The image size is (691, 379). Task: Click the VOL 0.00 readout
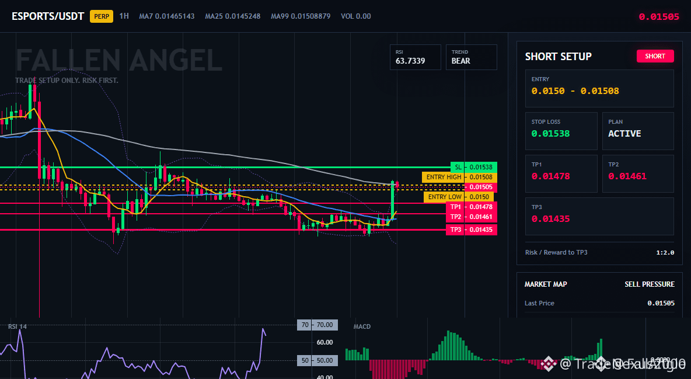point(355,16)
